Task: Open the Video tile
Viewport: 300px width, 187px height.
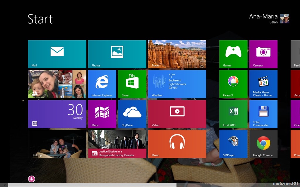Action: click(177, 114)
